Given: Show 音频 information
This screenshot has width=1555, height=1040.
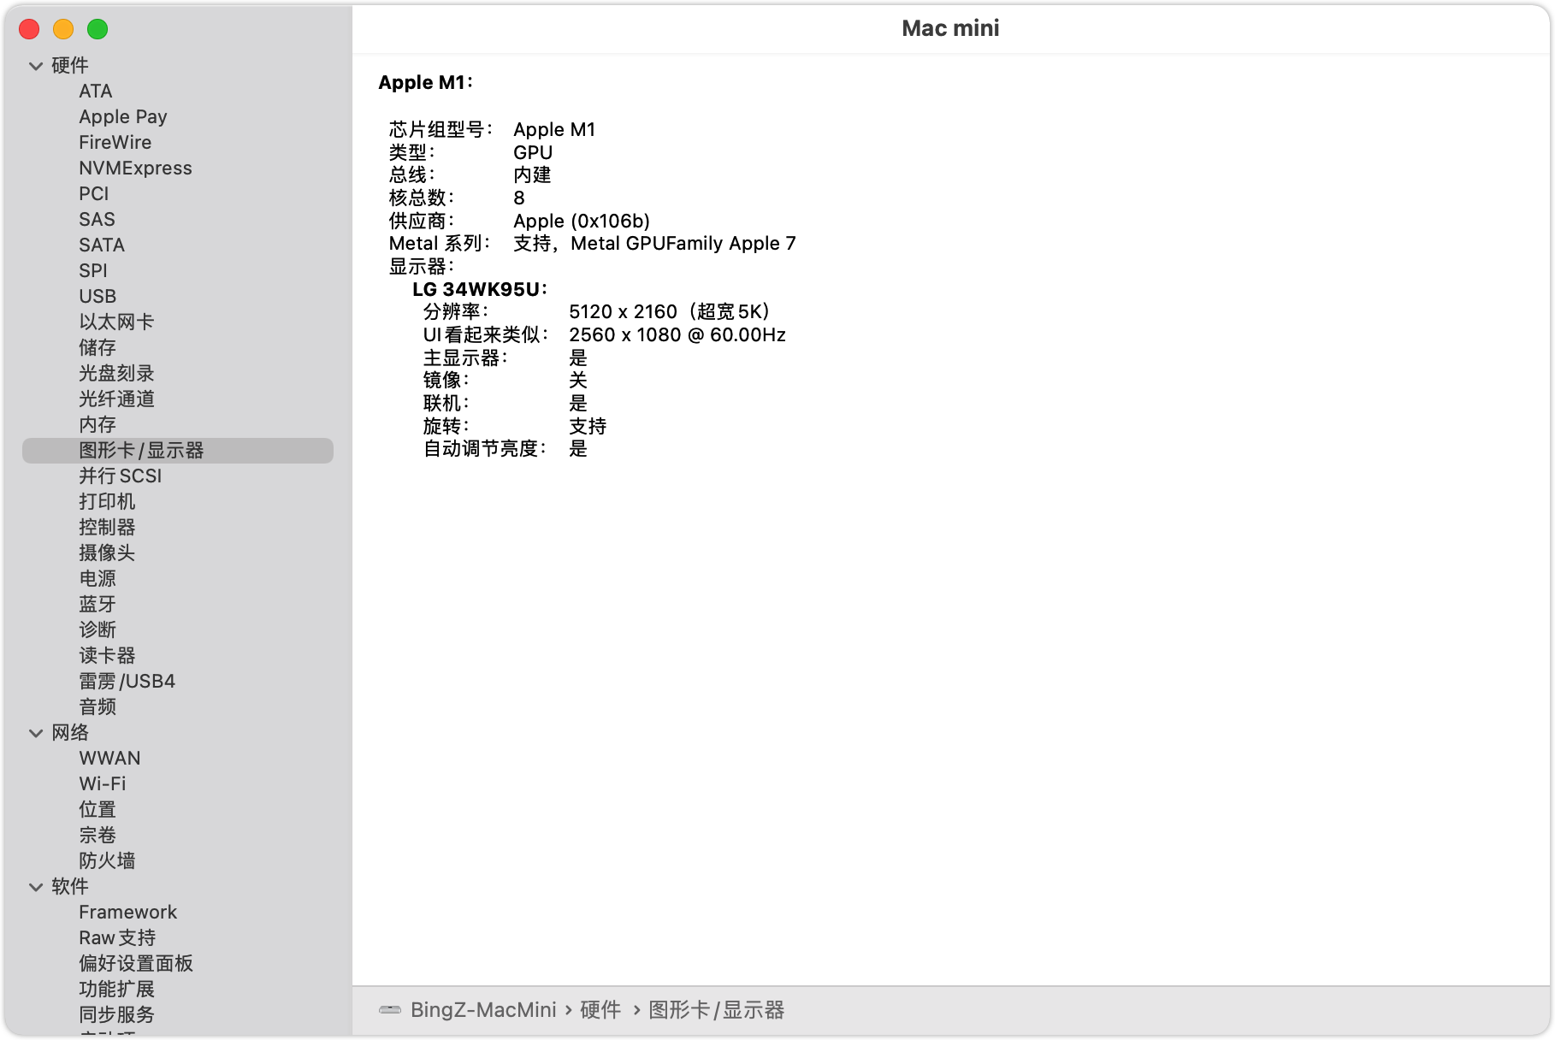Looking at the screenshot, I should tap(98, 707).
